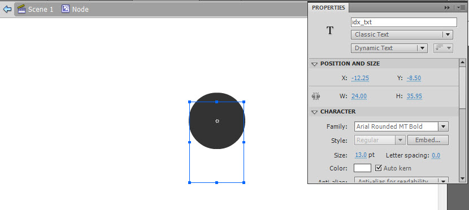Click the idx_txt instance name field

[x=404, y=22]
